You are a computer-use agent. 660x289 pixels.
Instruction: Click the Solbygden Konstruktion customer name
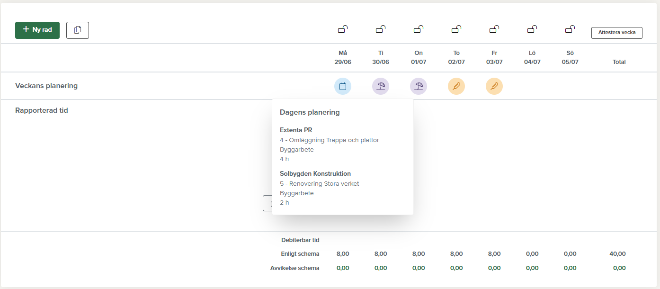click(x=315, y=173)
